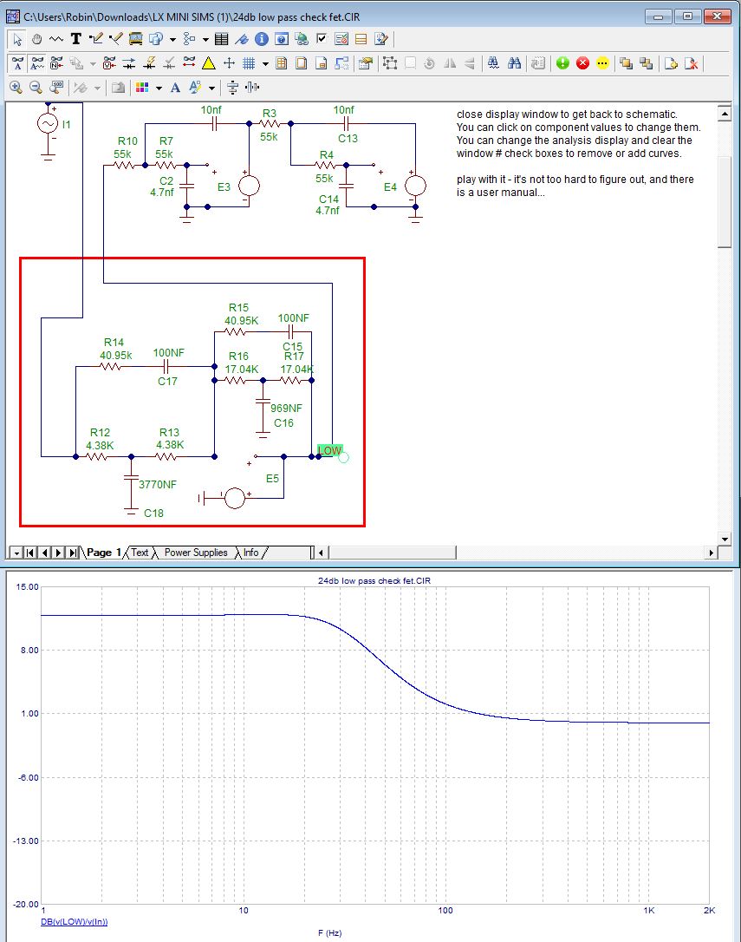Switch to the Text tab
This screenshot has width=741, height=942.
pyautogui.click(x=140, y=553)
